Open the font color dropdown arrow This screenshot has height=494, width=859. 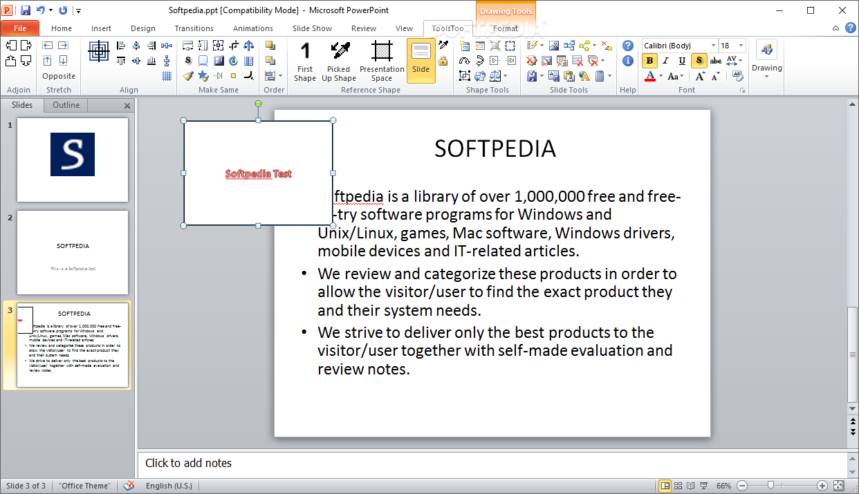661,76
